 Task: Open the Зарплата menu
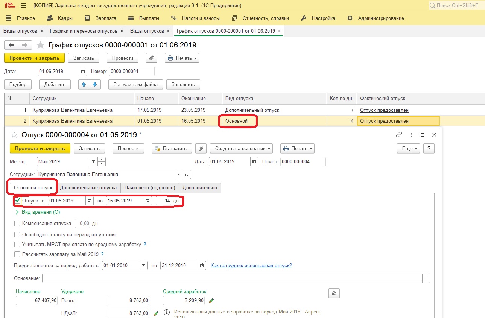click(x=100, y=18)
